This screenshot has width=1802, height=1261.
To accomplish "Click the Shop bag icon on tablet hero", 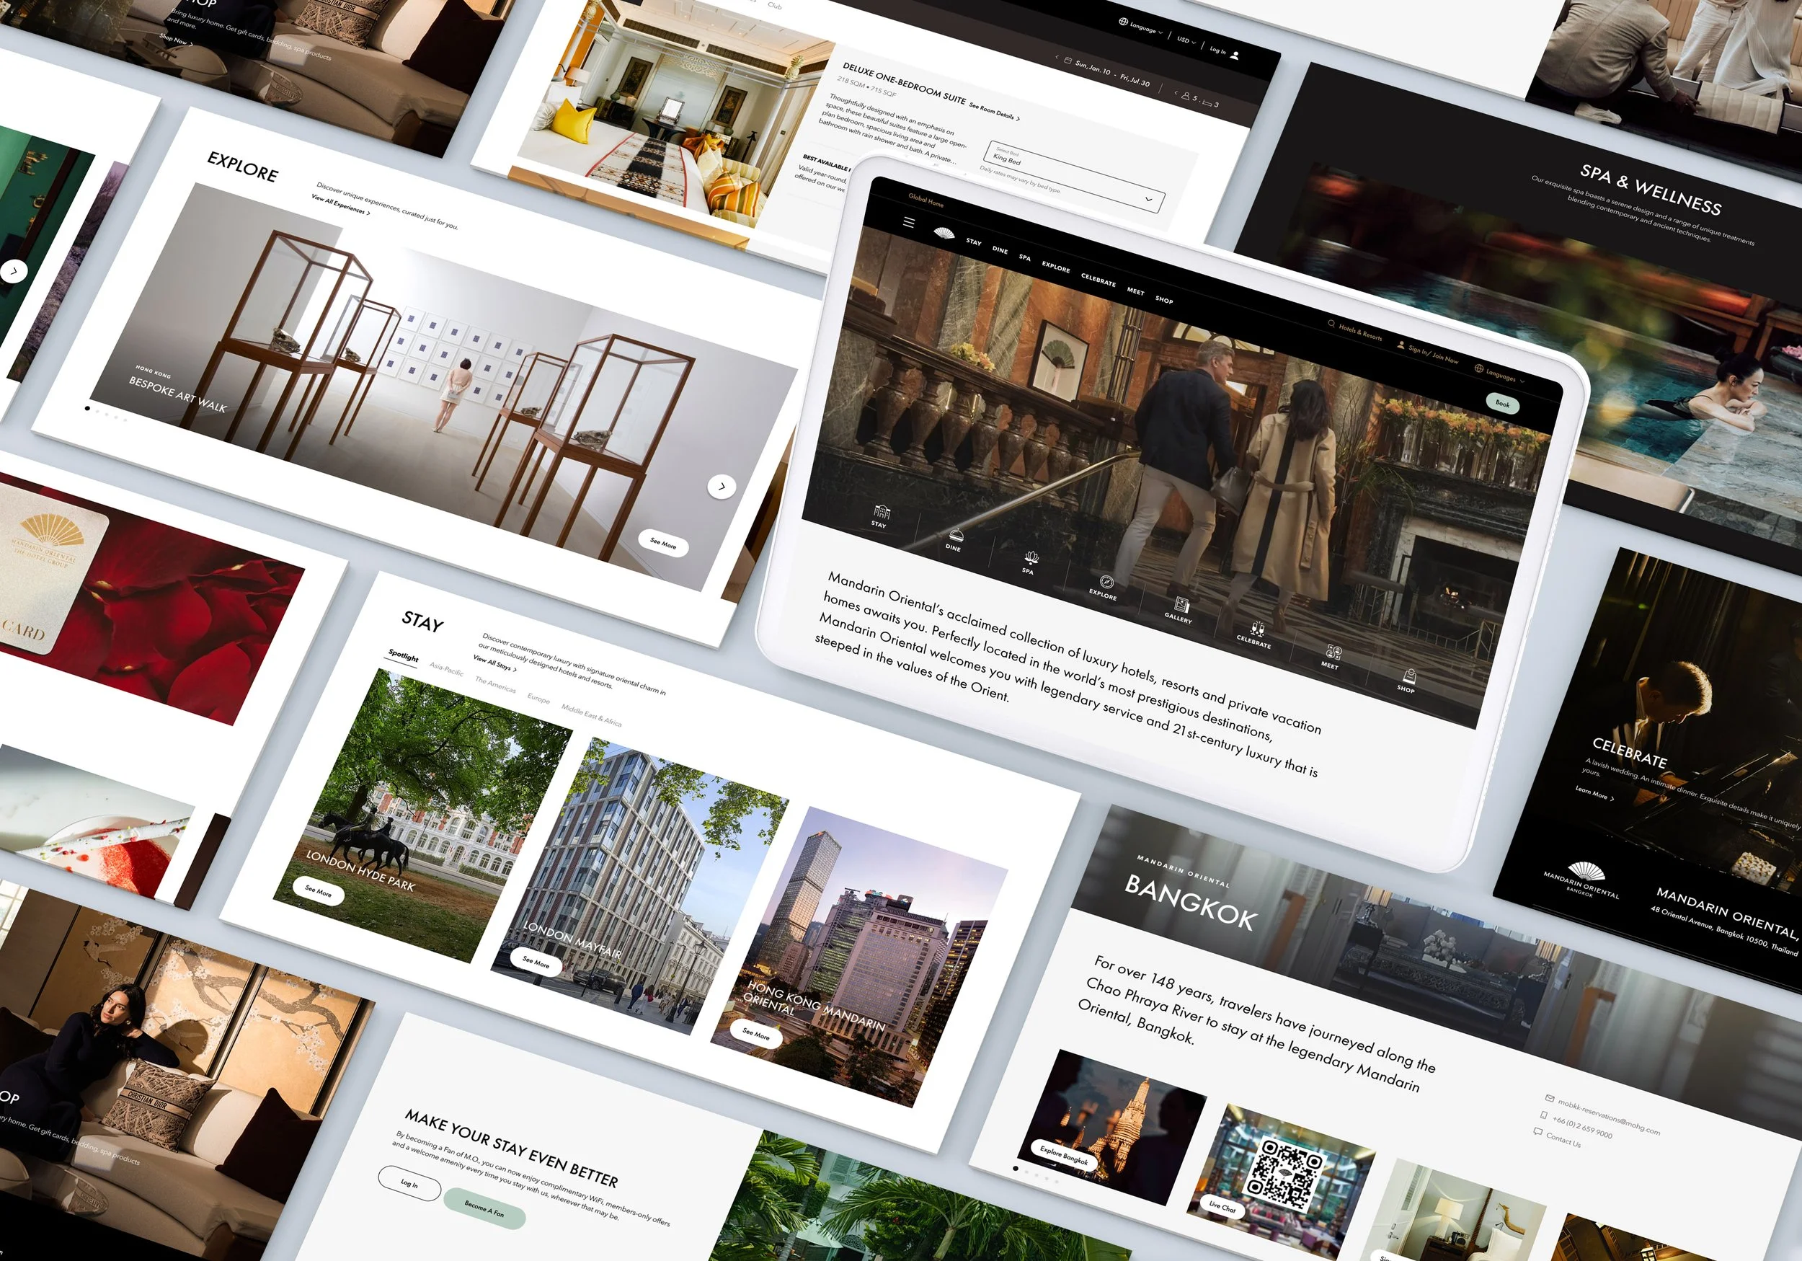I will [1410, 676].
